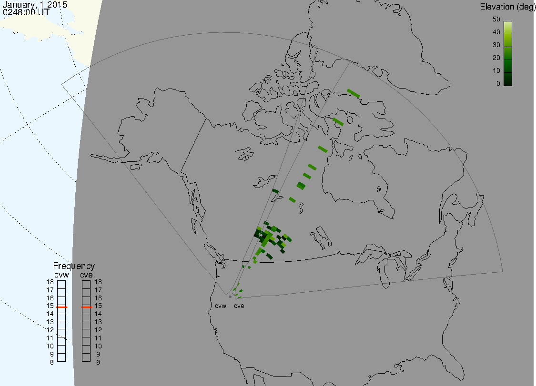This screenshot has height=386, width=536.
Task: Click the "January, 1 2015" date text
Action: [x=35, y=5]
